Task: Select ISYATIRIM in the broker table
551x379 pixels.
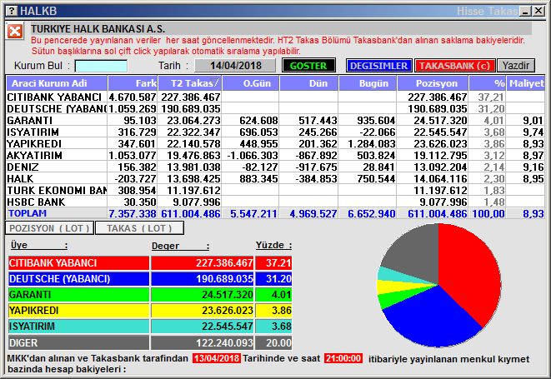Action: [33, 132]
